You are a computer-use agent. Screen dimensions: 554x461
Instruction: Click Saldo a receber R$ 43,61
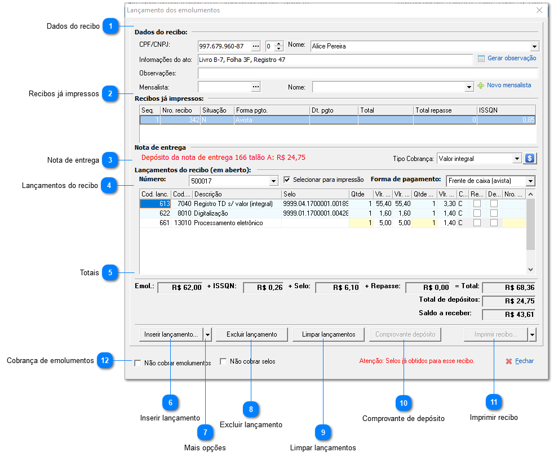tap(509, 315)
